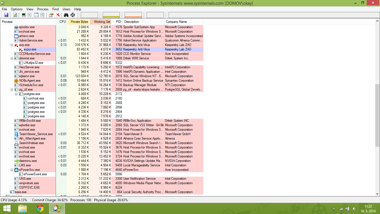Click the red X Kill Process icon
380x214 pixels.
[58, 15]
